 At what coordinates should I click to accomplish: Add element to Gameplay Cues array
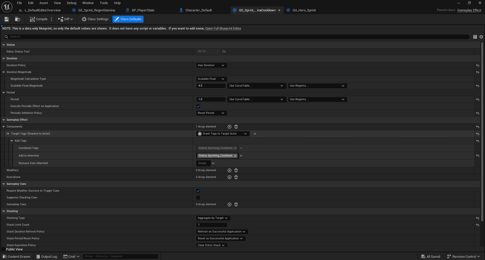point(229,204)
